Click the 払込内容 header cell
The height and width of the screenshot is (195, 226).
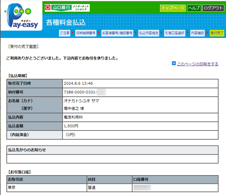click(x=35, y=117)
